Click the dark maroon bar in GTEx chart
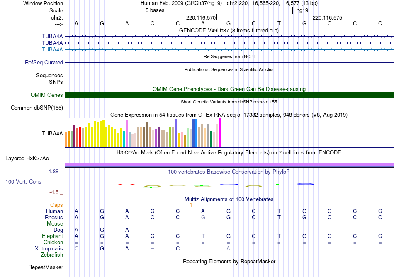Screen dimensions: 394x277 [74, 136]
